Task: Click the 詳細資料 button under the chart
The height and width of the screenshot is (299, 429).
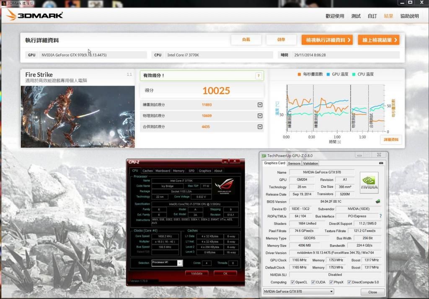Action: [391, 140]
